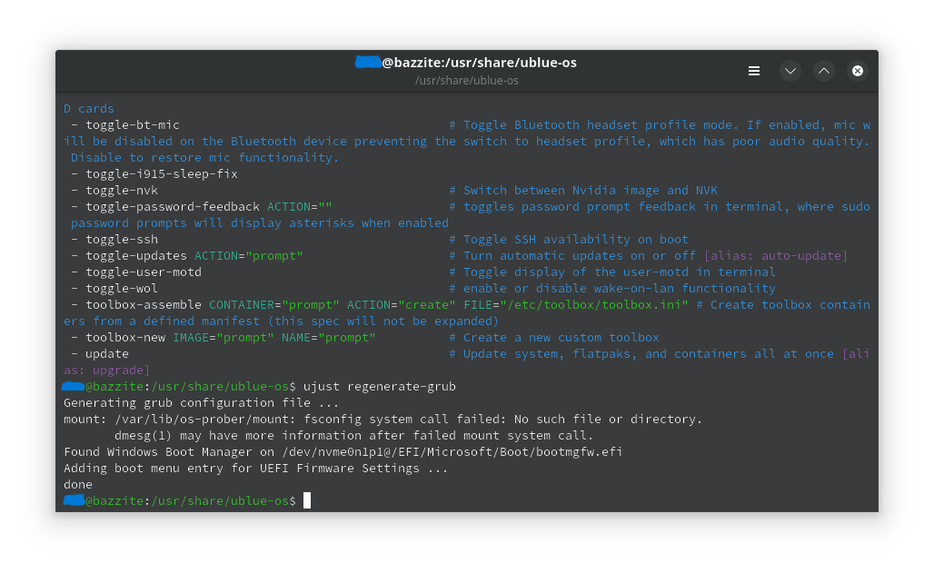
Task: Click 'Generating grub configuration file ...' line
Action: [x=201, y=403]
